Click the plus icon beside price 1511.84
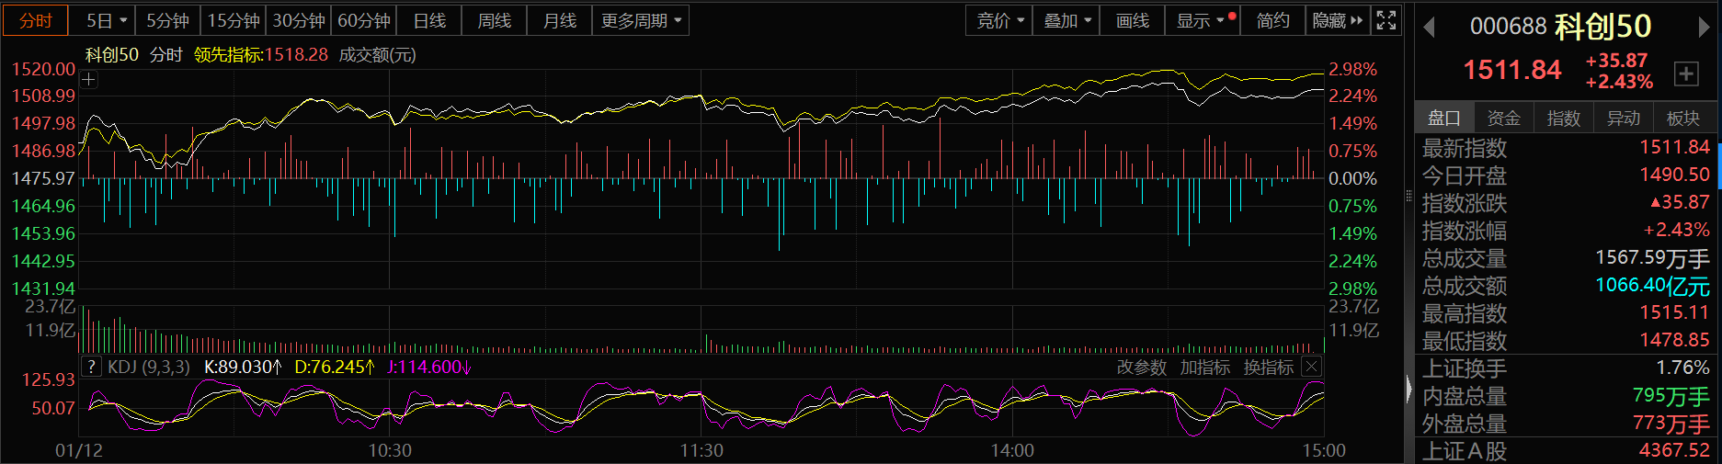This screenshot has width=1722, height=464. point(1686,74)
